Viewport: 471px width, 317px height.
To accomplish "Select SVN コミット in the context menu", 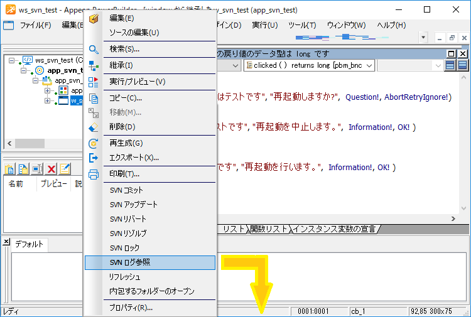I will point(150,190).
